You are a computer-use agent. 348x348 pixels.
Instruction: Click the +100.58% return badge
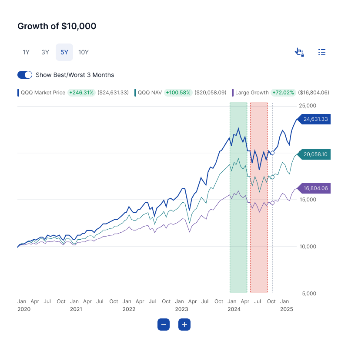[x=178, y=93]
